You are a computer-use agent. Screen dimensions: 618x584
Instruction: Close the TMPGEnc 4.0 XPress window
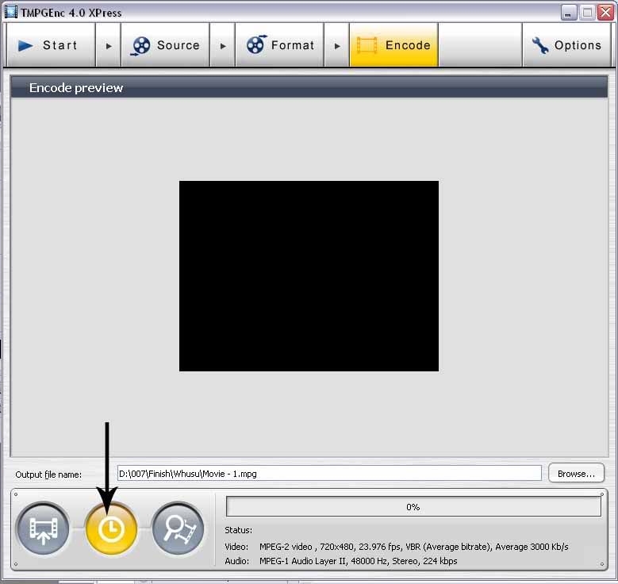(605, 13)
